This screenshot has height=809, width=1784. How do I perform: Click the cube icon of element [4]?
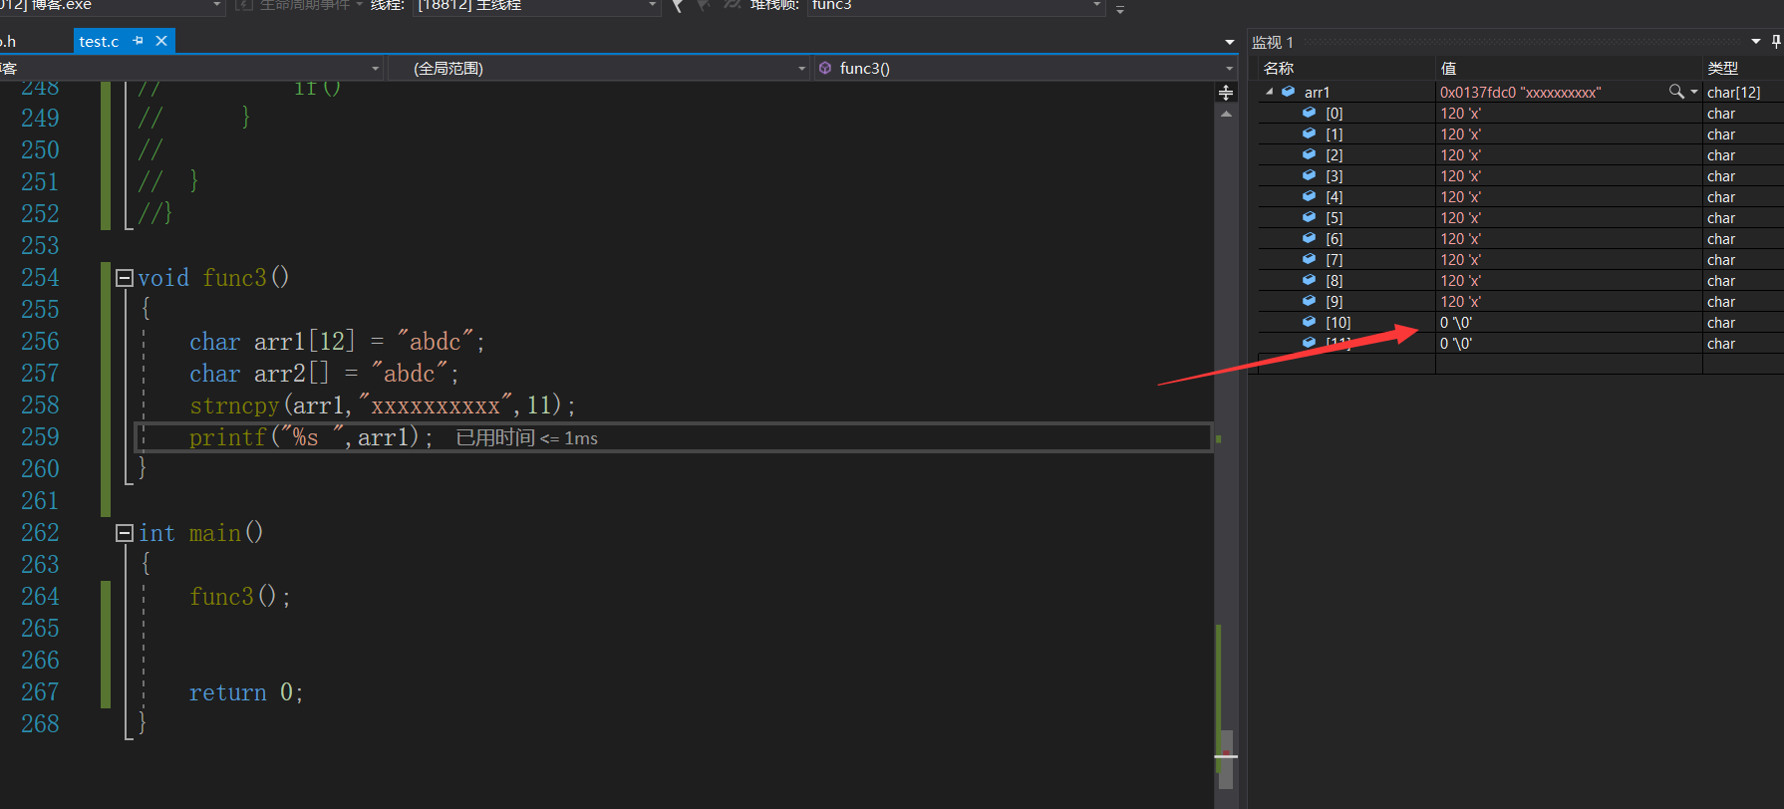coord(1309,196)
